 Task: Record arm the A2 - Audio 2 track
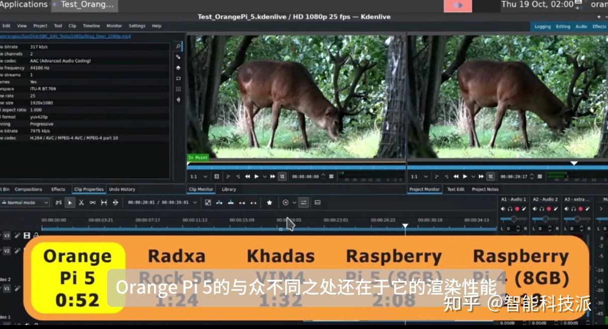[x=548, y=208]
